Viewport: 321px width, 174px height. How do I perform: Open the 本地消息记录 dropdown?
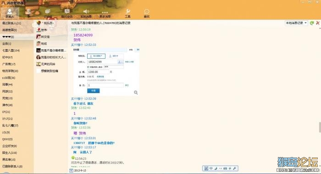(296, 23)
